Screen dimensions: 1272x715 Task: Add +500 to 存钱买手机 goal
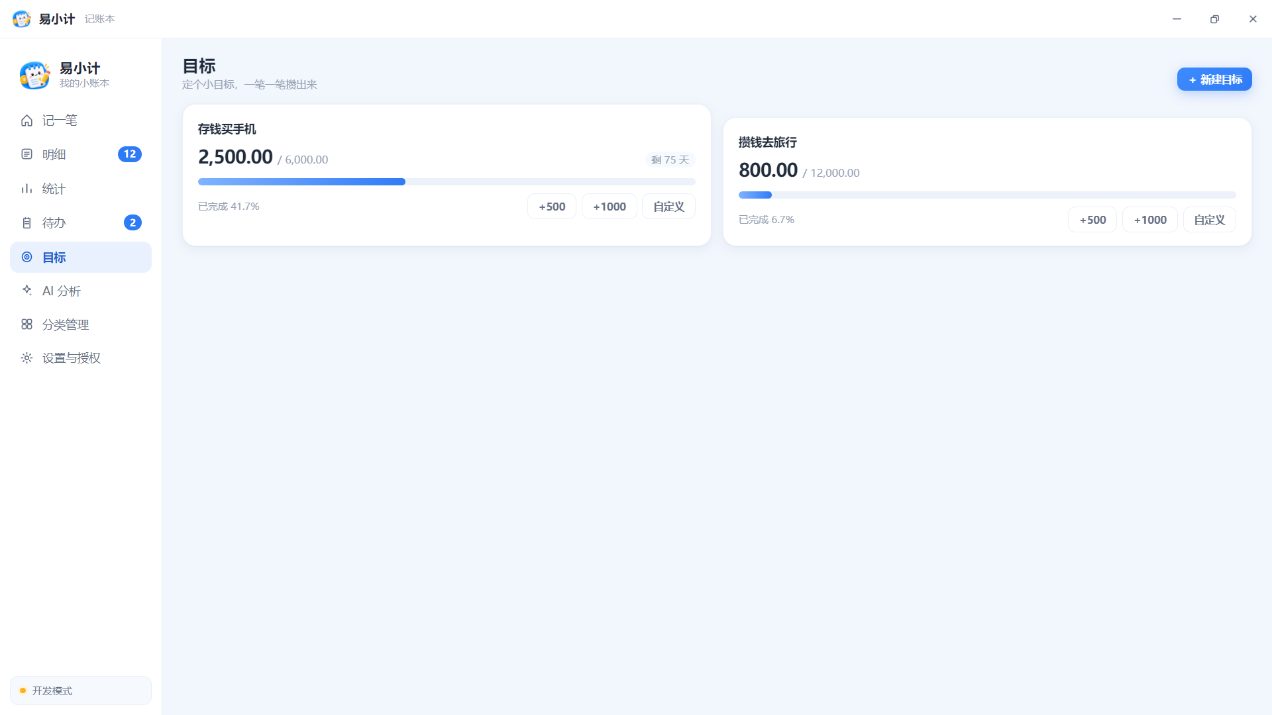tap(552, 207)
